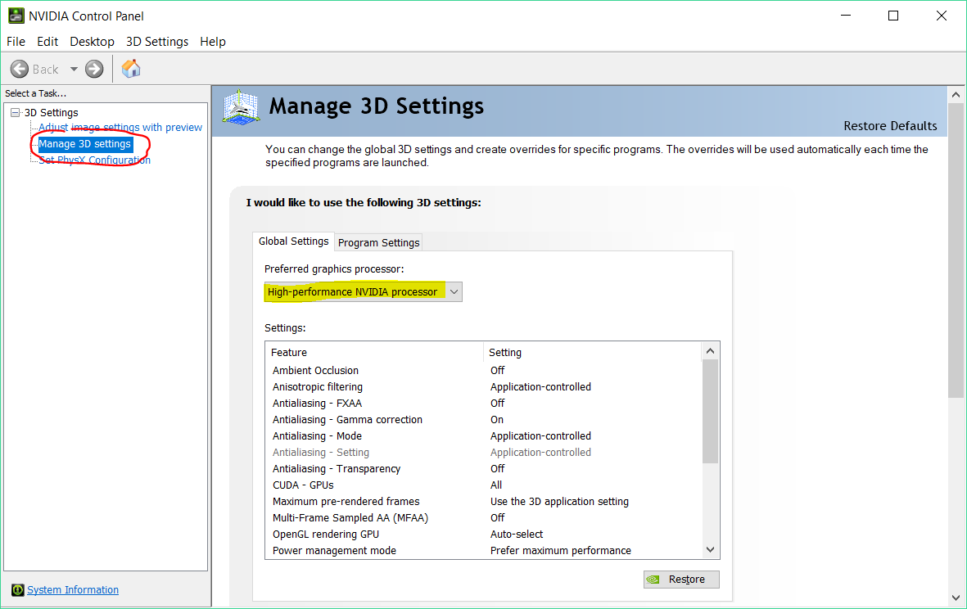Click the System Information icon
Viewport: 967px width, 609px height.
click(18, 590)
